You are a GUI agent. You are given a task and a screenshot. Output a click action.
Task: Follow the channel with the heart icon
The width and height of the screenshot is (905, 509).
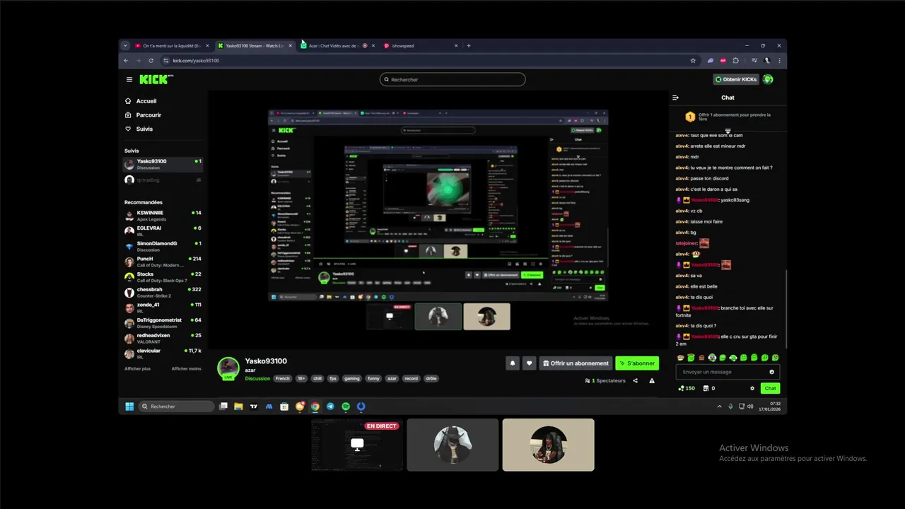click(x=529, y=363)
